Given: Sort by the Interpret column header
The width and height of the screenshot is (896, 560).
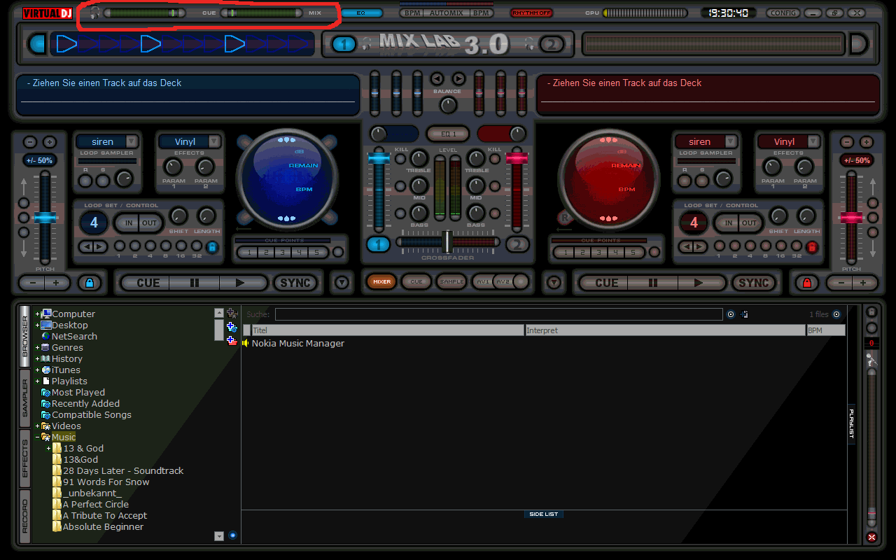Looking at the screenshot, I should (x=665, y=330).
